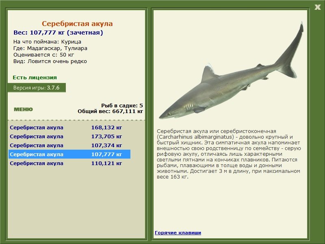
Task: Click the Версия игры: 3.7.6 banner
Action: [37, 87]
